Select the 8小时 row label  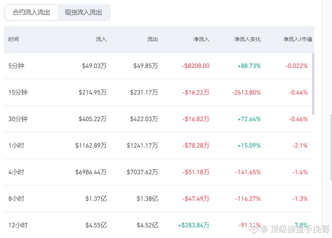click(16, 199)
